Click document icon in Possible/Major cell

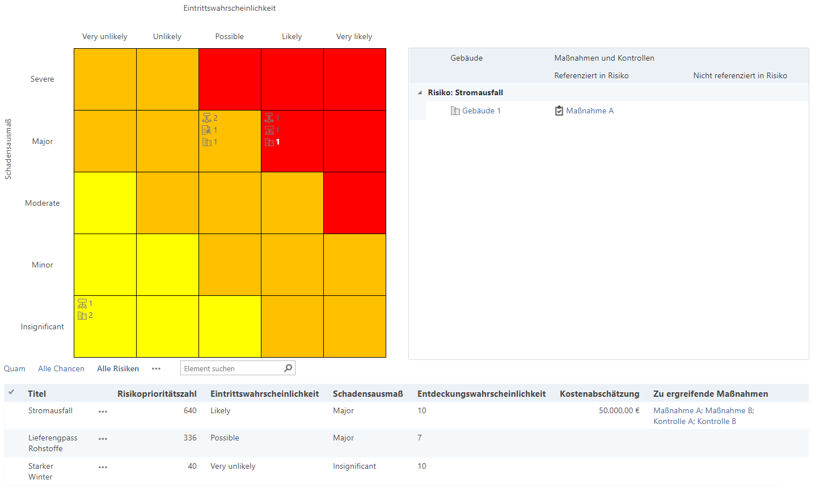(x=206, y=130)
